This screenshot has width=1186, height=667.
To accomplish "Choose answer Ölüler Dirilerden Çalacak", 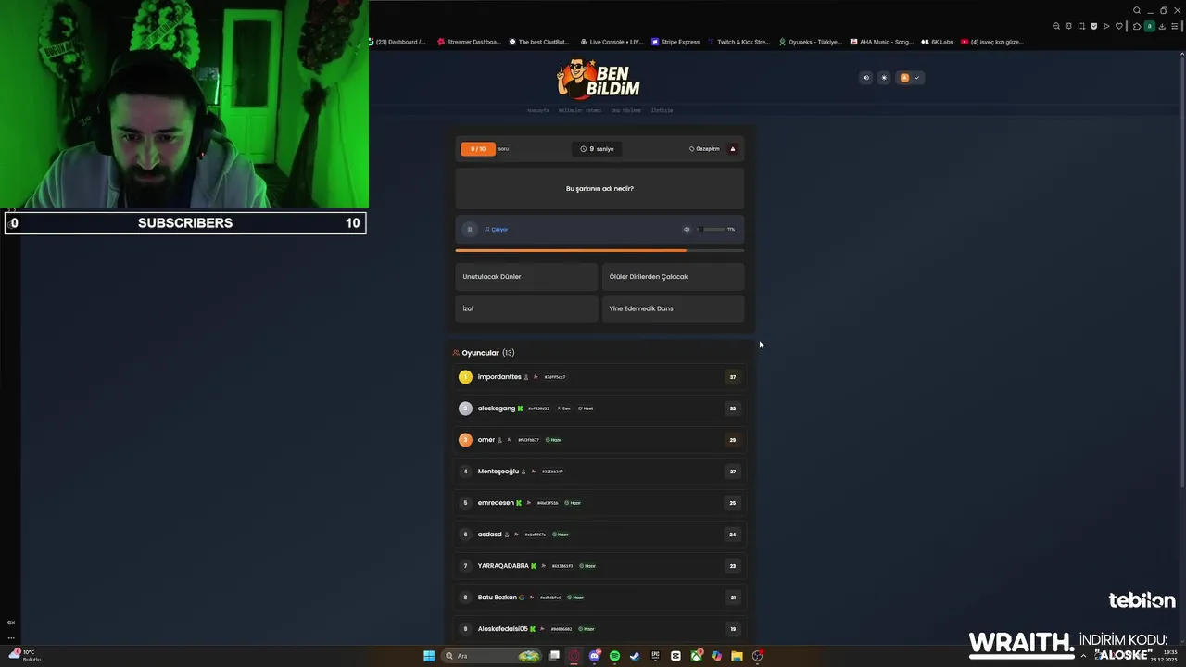I will click(x=673, y=277).
